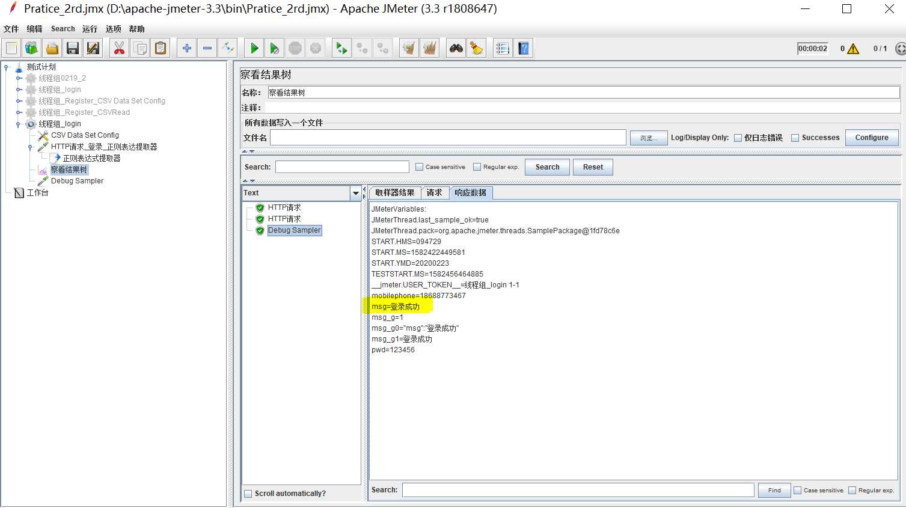The height and width of the screenshot is (508, 906).
Task: Select 正则表达式提取器 tree item
Action: (91, 158)
